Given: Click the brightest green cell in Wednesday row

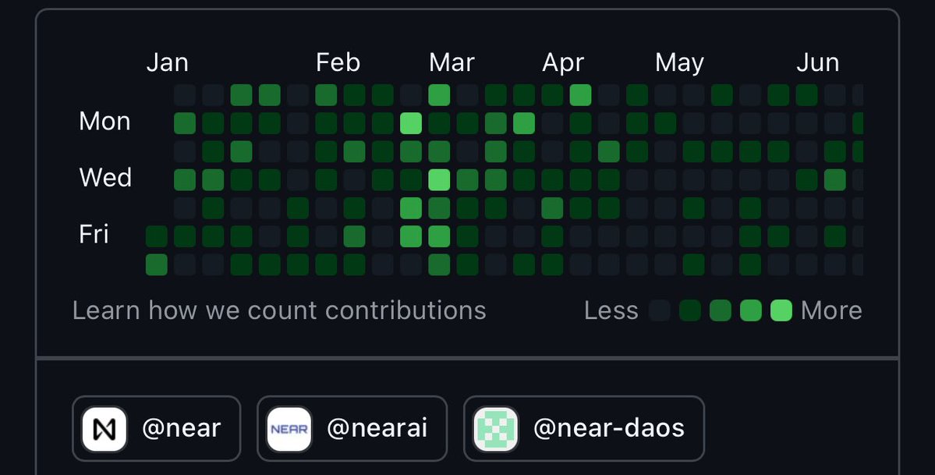Looking at the screenshot, I should (x=439, y=180).
